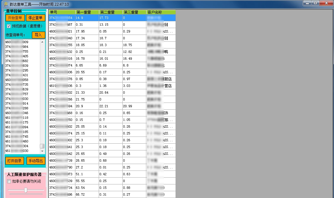Click the 开始查单 (start query) button
Screen dimensions: 334x198
point(15,18)
